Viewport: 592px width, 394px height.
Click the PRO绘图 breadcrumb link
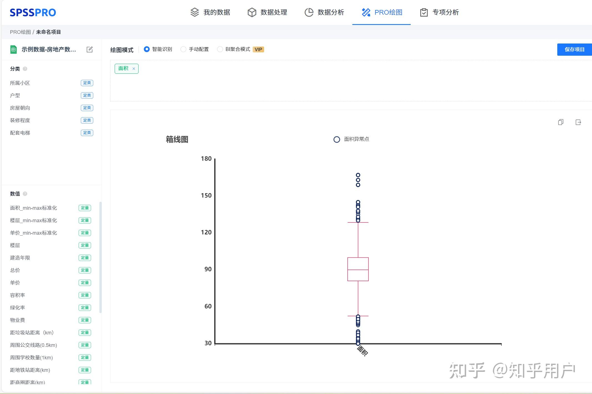20,32
